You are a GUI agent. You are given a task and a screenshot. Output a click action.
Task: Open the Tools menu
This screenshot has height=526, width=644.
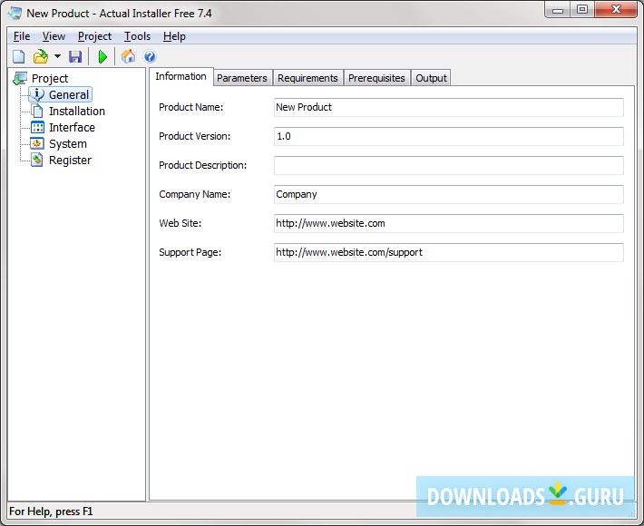point(137,36)
